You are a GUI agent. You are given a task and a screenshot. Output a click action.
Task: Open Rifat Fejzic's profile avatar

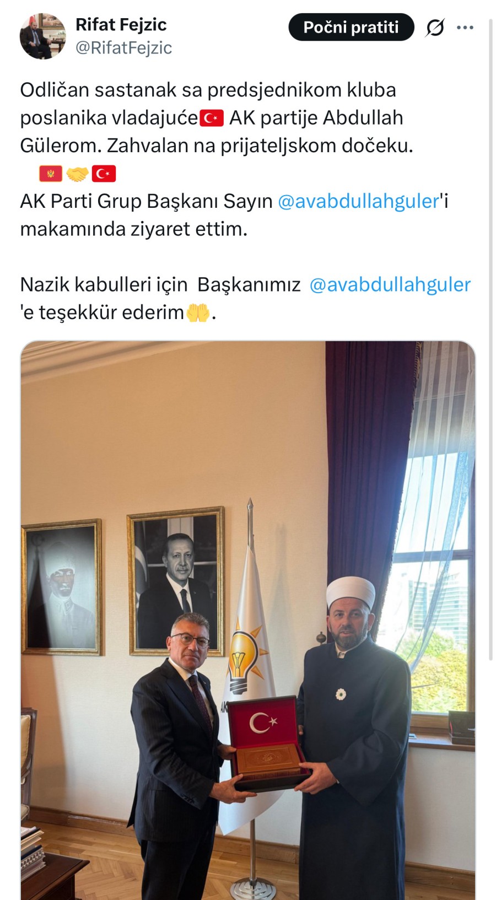click(x=42, y=36)
